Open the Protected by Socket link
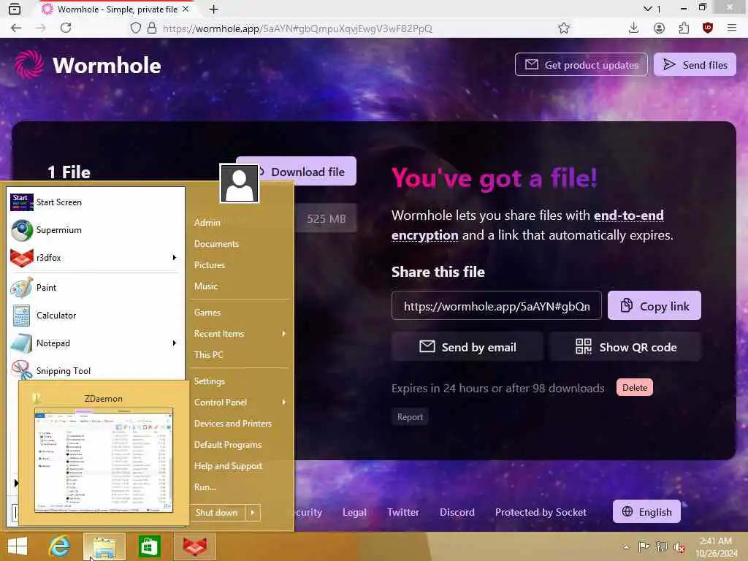748x561 pixels. point(541,512)
